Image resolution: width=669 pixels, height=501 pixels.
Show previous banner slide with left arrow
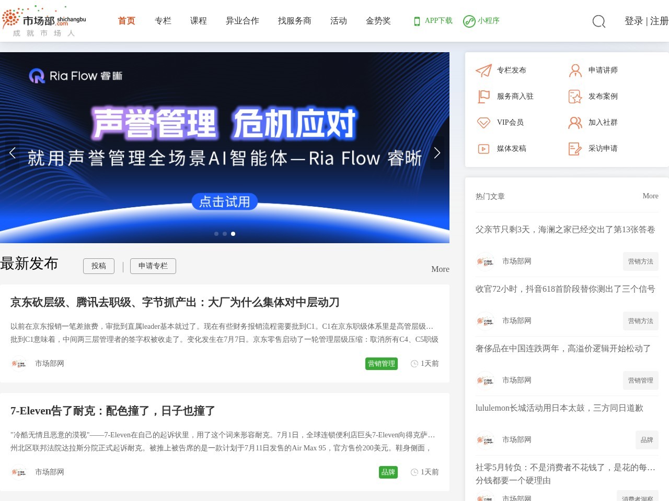12,153
